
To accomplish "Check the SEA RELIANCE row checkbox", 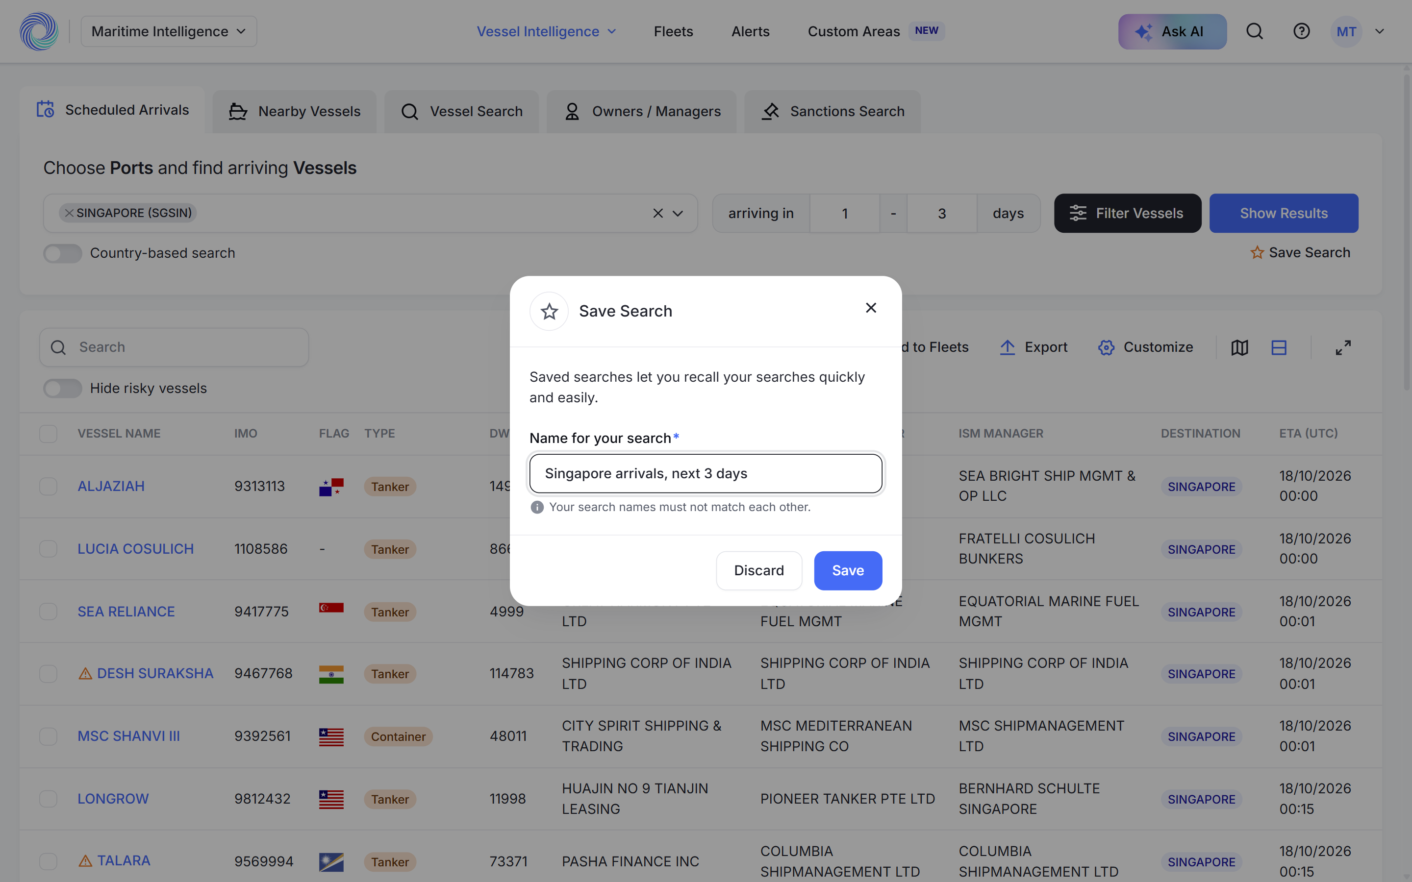I will 48,612.
